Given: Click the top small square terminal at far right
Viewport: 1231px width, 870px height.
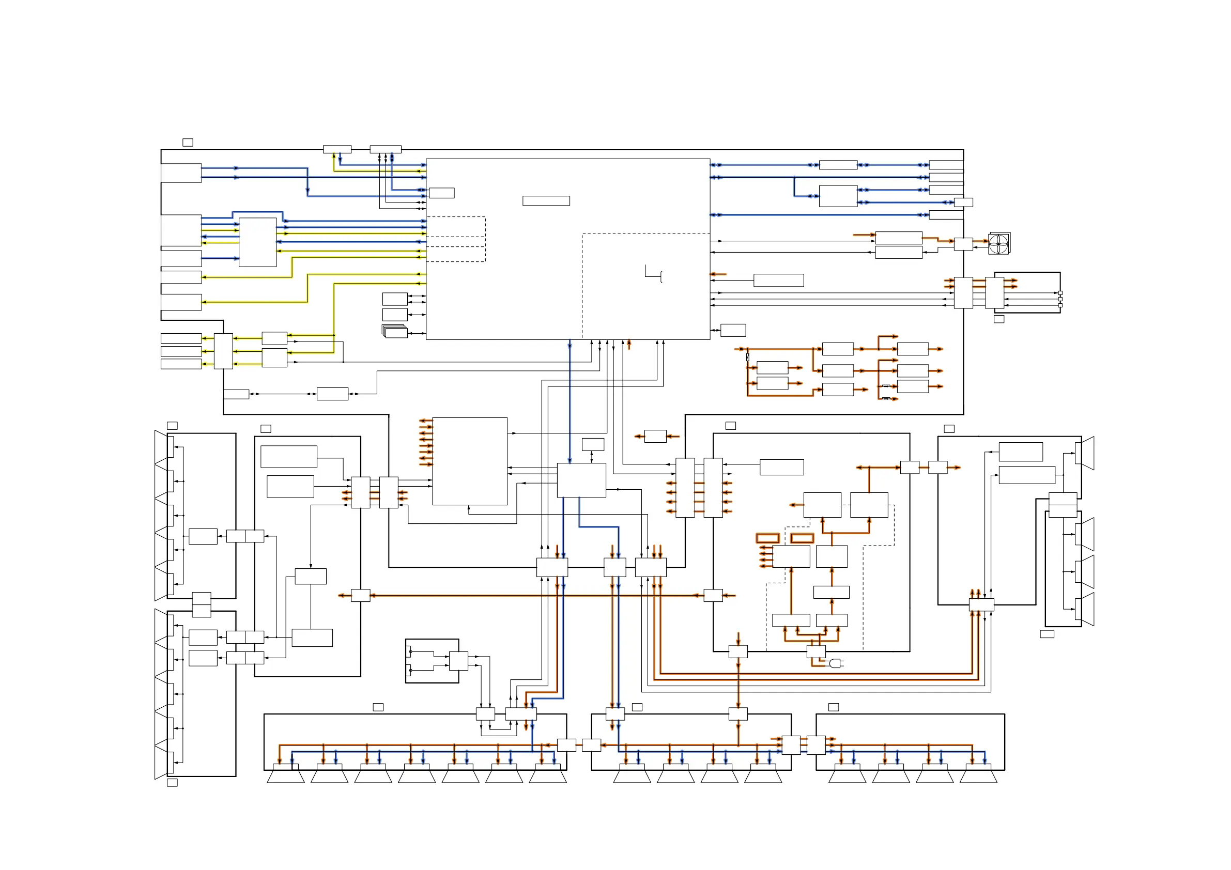Looking at the screenshot, I should pos(1060,293).
